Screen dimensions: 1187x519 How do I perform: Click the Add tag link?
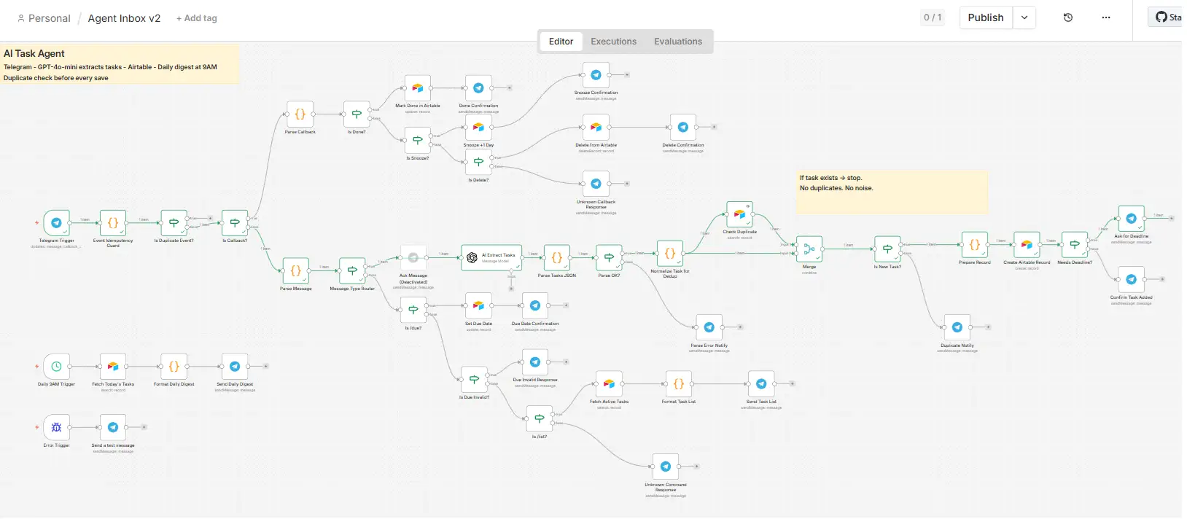click(197, 18)
